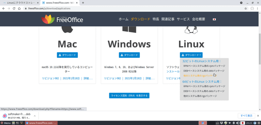Click the workspace switcher in the taskbar
The height and width of the screenshot is (125, 261).
(x=203, y=123)
